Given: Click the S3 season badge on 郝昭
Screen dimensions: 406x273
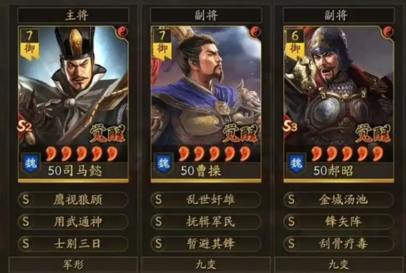Looking at the screenshot, I should click(x=290, y=126).
